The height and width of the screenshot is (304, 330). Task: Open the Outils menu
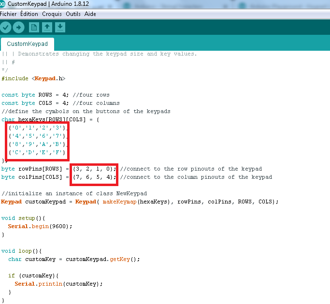tap(73, 14)
